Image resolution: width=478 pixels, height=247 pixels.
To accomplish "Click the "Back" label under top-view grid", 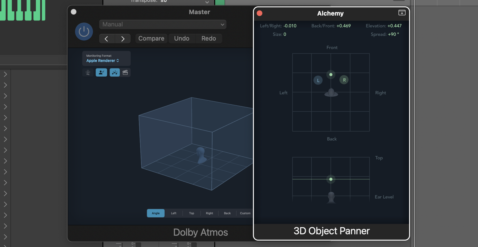I will tap(332, 139).
